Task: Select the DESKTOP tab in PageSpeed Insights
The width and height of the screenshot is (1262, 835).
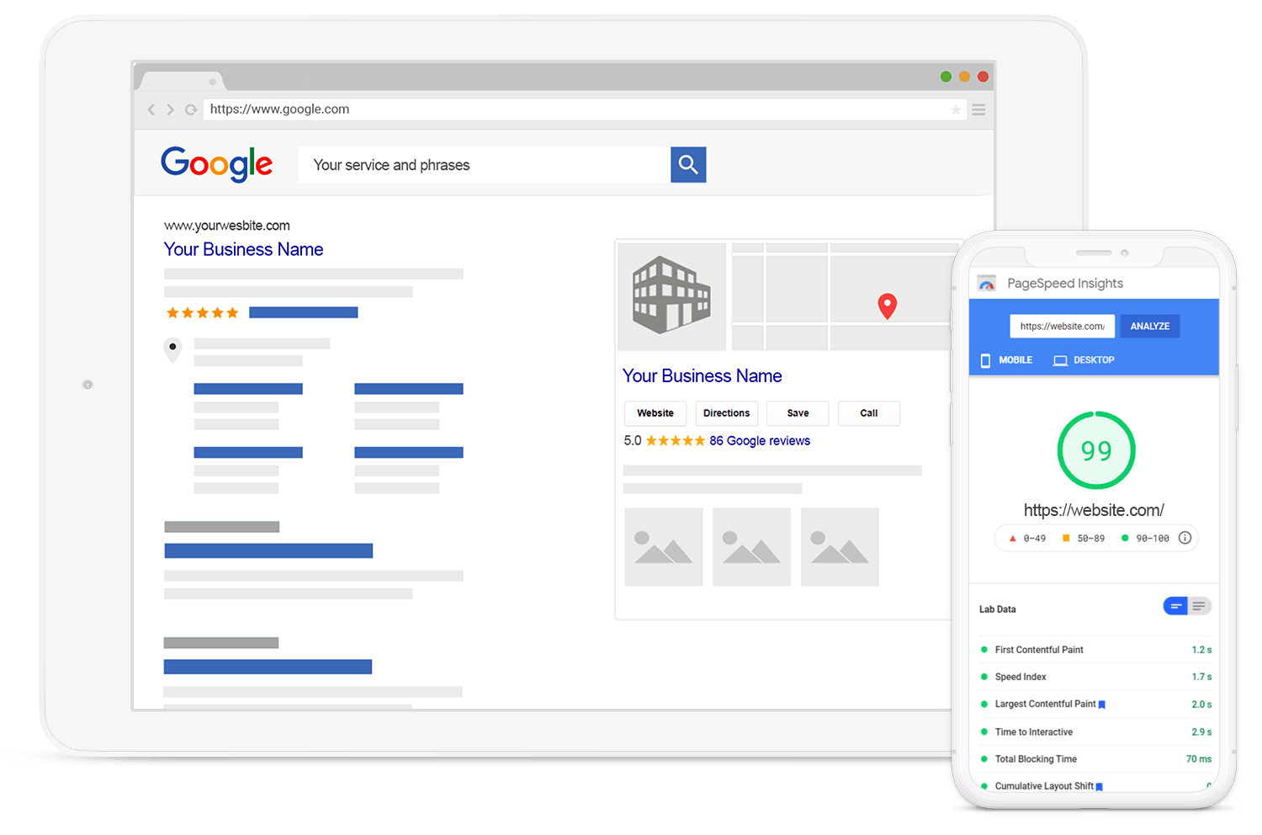Action: pyautogui.click(x=1084, y=360)
